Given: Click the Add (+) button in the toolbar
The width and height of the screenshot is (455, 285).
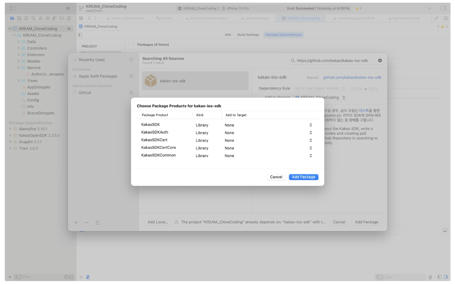Looking at the screenshot, I should [429, 8].
